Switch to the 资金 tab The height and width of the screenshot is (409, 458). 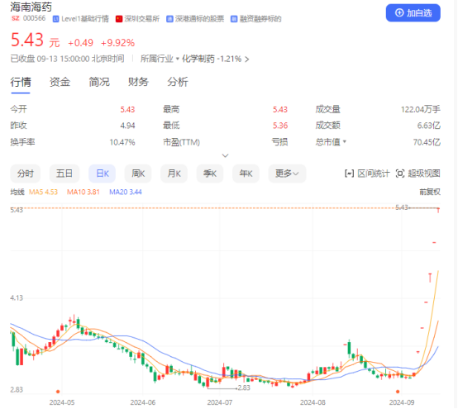(x=60, y=82)
